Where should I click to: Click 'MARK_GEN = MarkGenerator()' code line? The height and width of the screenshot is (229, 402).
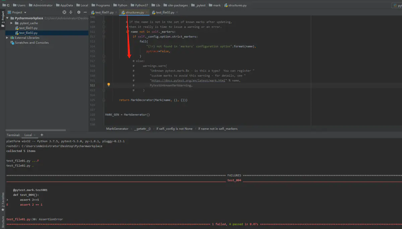point(127,114)
